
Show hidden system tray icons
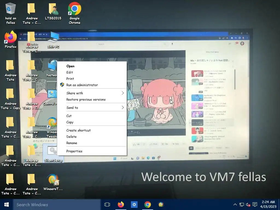coord(235,205)
